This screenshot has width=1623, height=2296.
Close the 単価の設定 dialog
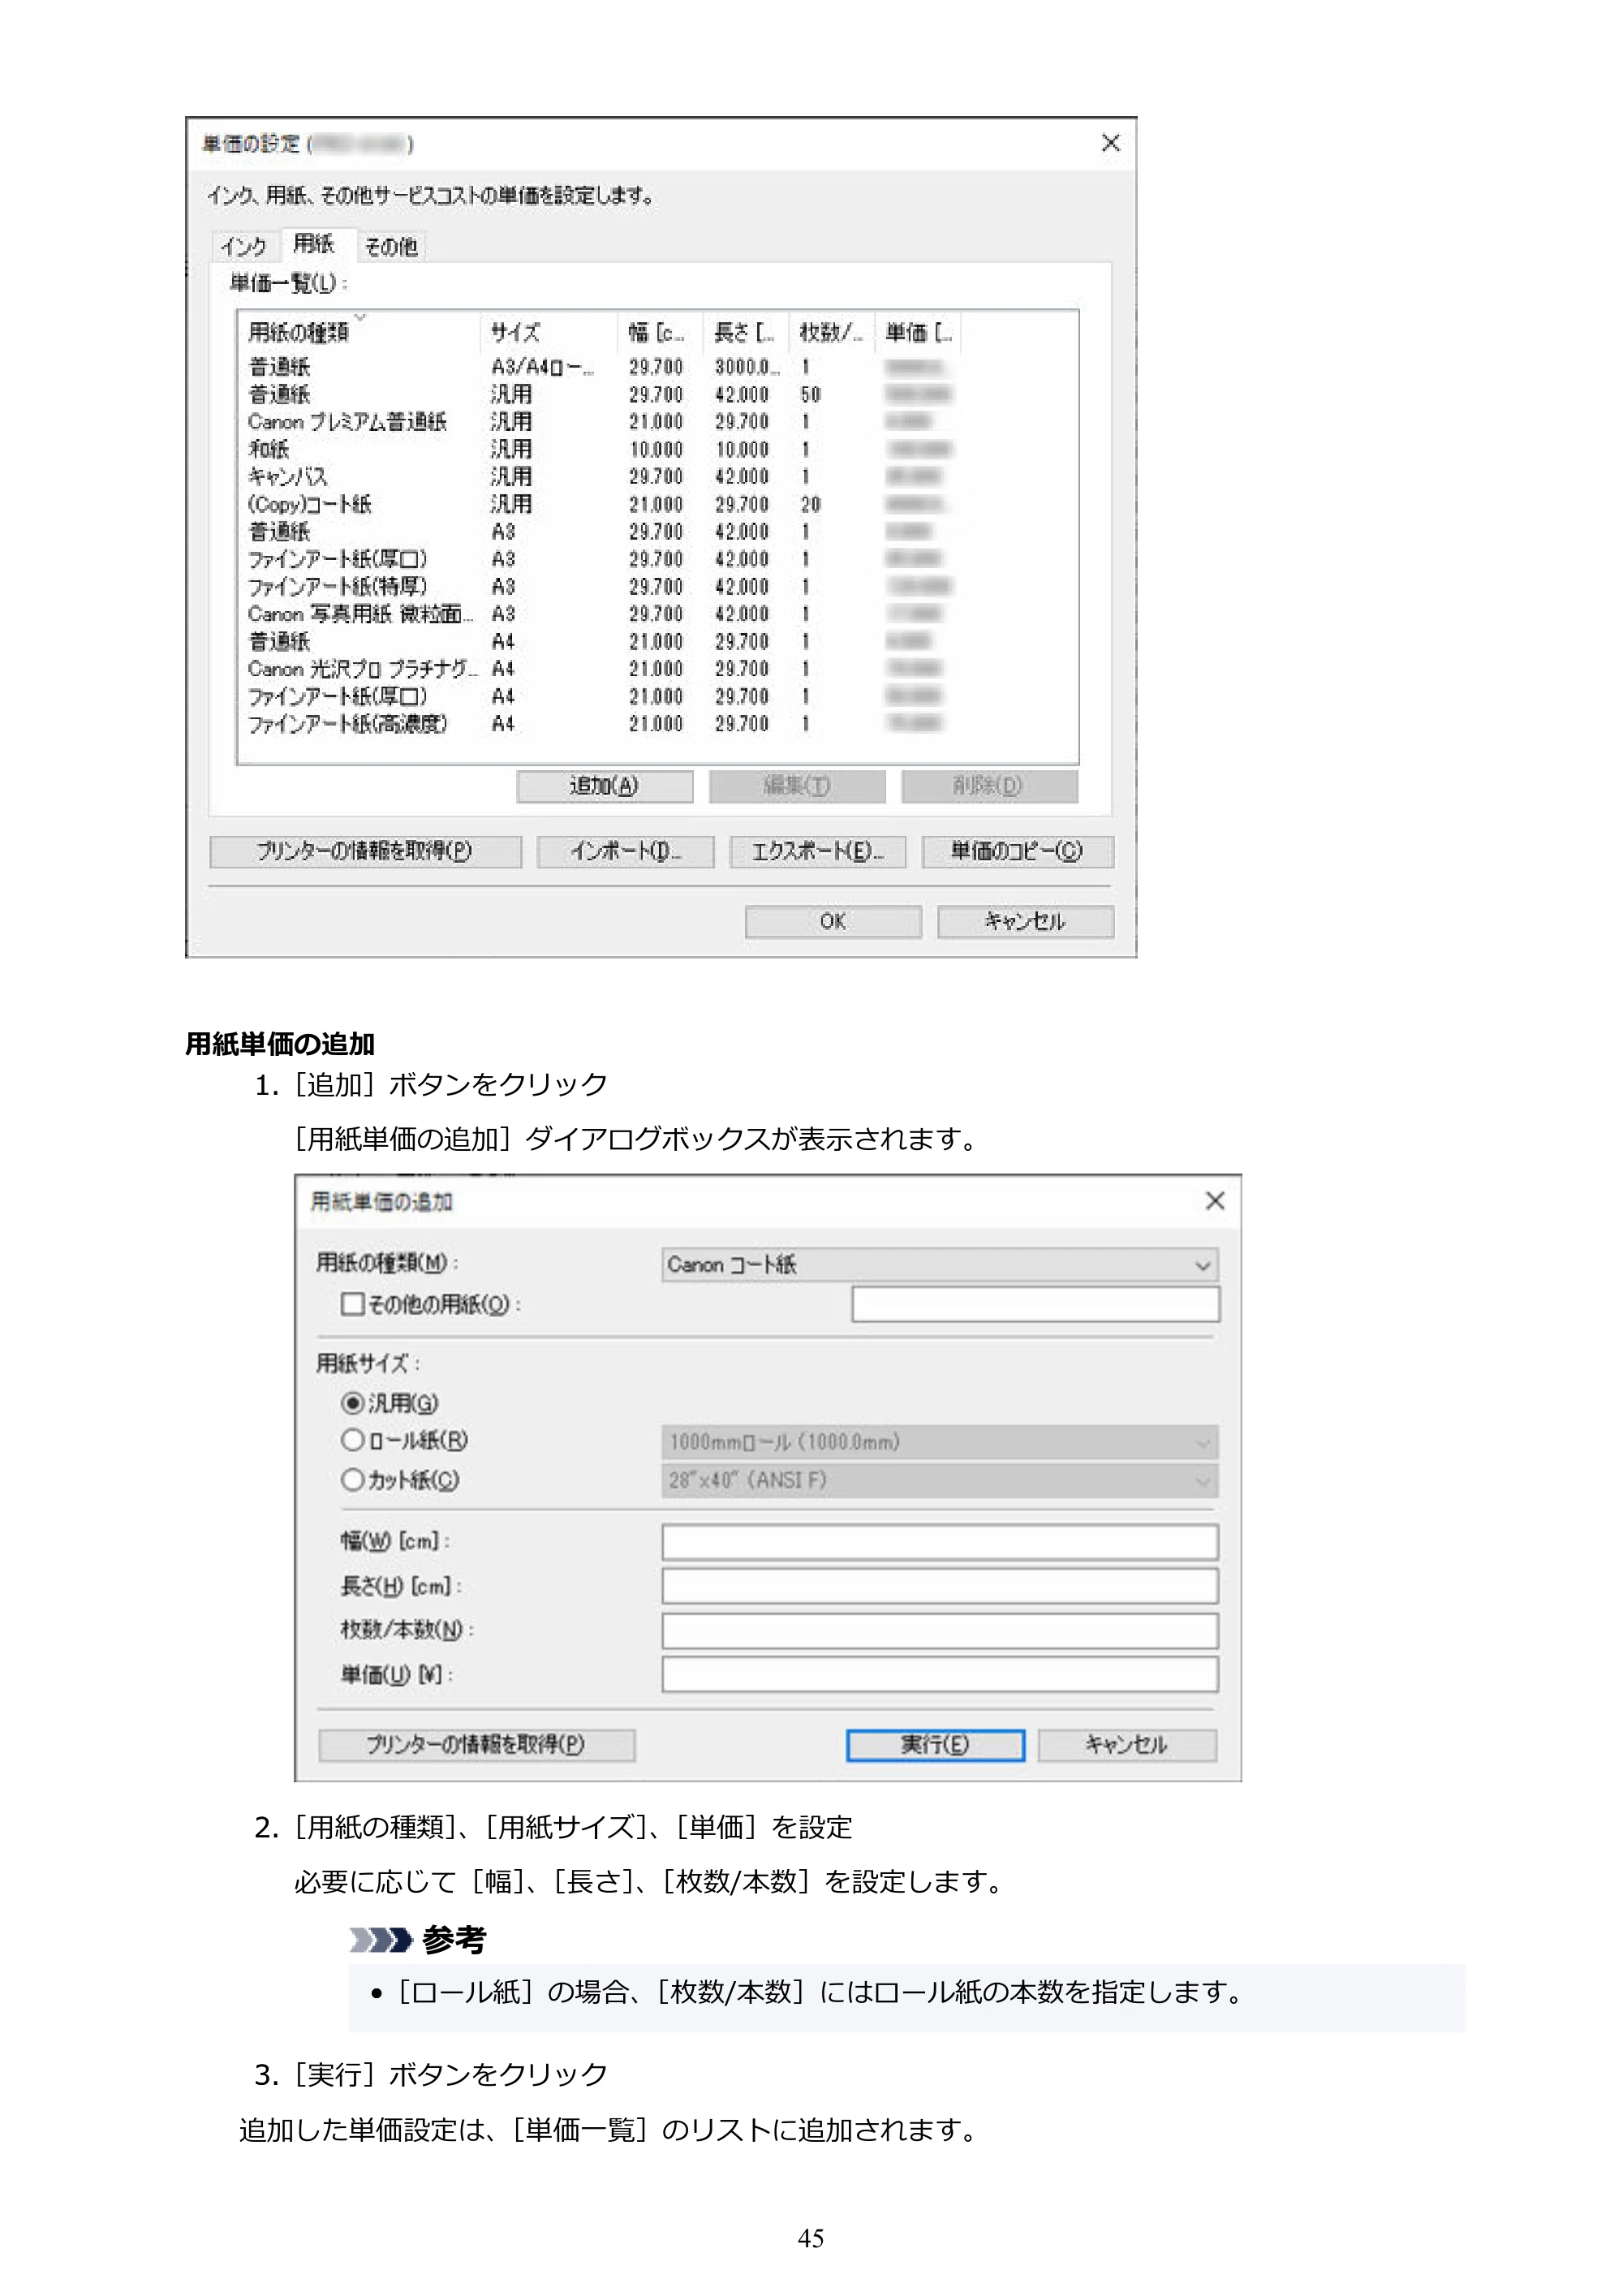tap(1110, 143)
